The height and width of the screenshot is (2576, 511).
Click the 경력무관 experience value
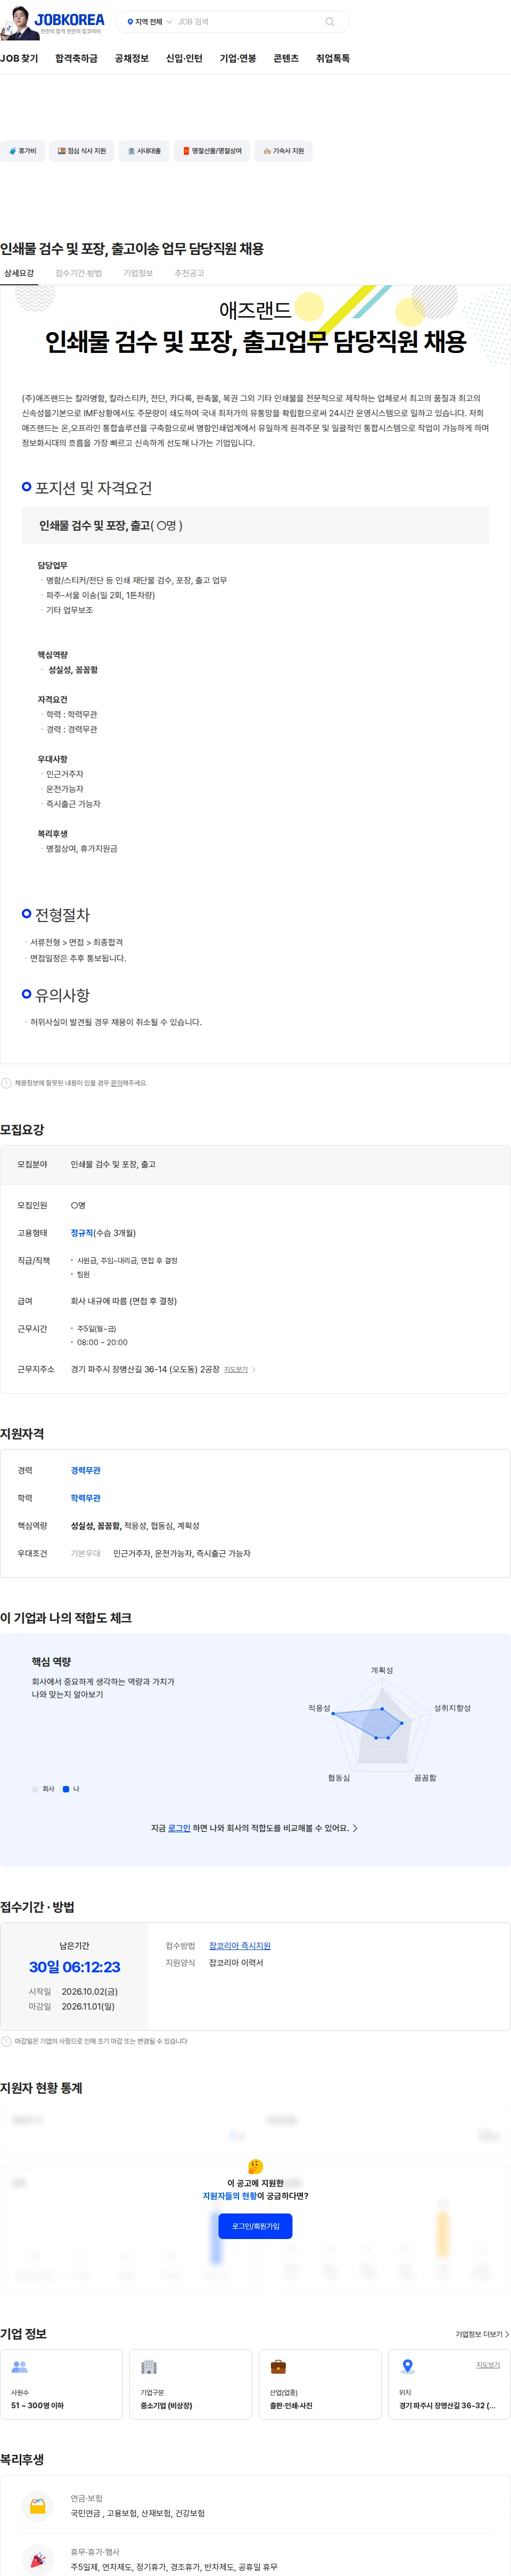click(85, 1470)
